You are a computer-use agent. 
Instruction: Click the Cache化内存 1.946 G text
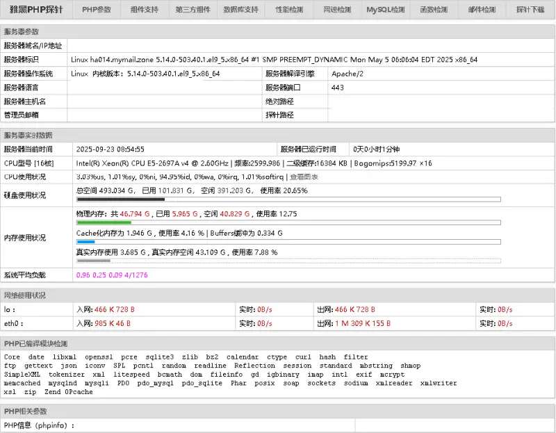114,234
